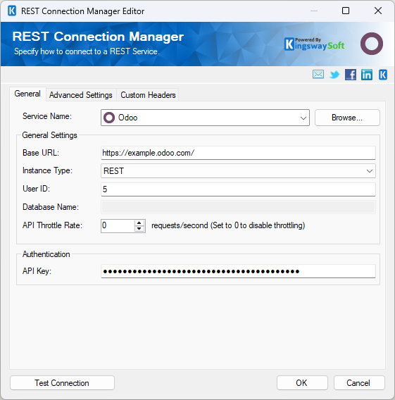Close the REST Connection Manager Editor

(378, 11)
